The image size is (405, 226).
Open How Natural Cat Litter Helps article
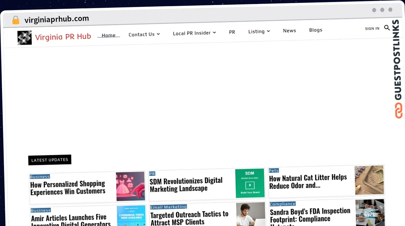click(x=308, y=181)
